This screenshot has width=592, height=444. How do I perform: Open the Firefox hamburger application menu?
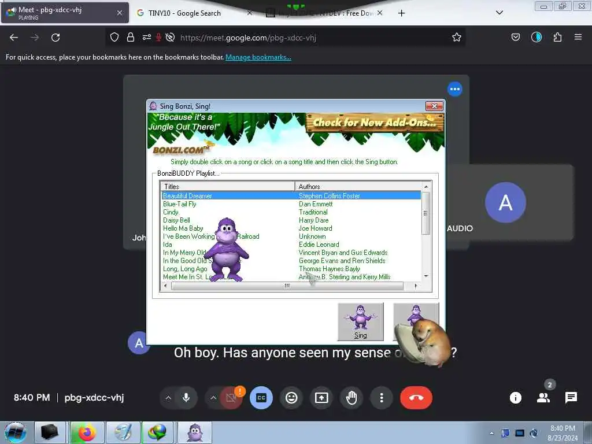tap(578, 37)
